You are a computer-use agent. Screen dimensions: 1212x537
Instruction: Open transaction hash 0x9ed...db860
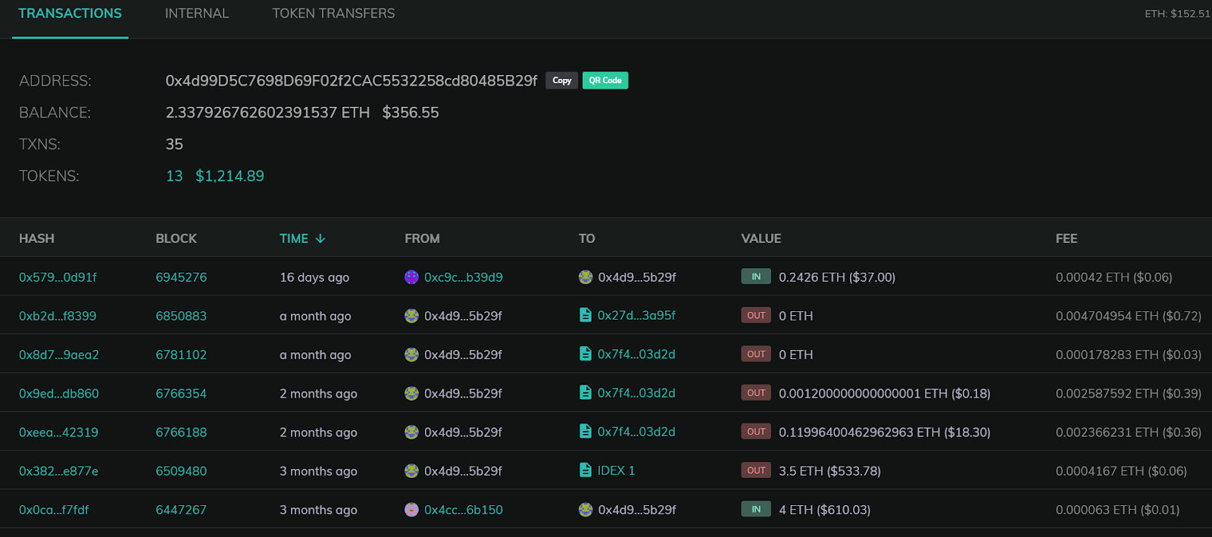click(59, 394)
